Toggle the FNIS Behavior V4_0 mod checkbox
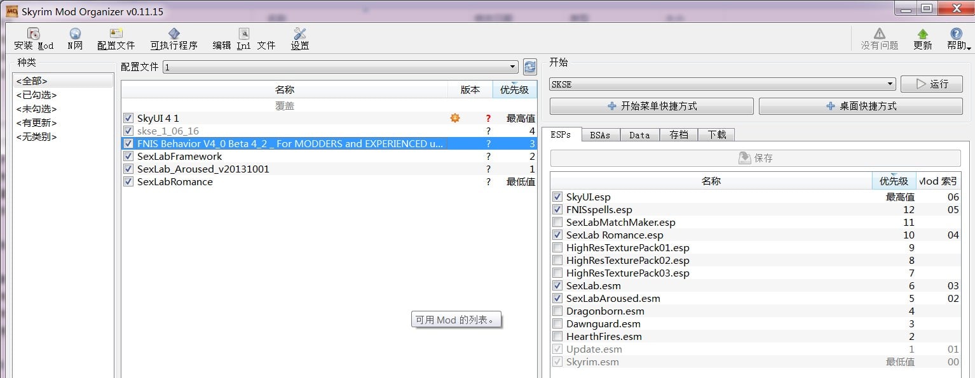The height and width of the screenshot is (378, 975). 128,143
